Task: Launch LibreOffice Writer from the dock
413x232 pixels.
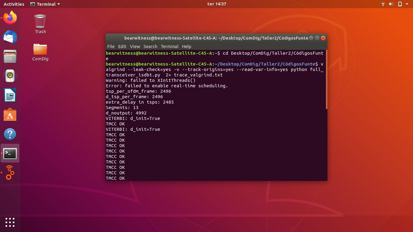Action: (10, 95)
